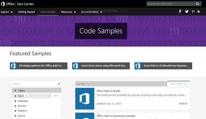Click Office icon on Excel-Add-in-JS-WoodGrove card
Image resolution: width=206 pixels, height=119 pixels.
[138, 66]
